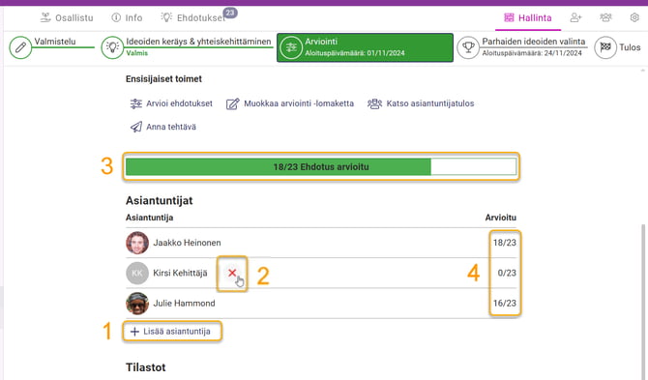648x380 pixels.
Task: Click the 18/23 Ehdotus arvioitu progress bar
Action: click(x=321, y=167)
